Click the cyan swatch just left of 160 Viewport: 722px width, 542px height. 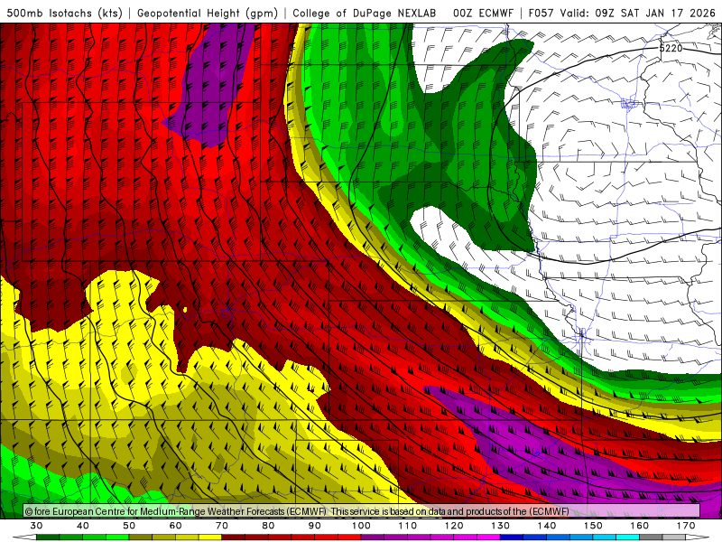(627, 537)
